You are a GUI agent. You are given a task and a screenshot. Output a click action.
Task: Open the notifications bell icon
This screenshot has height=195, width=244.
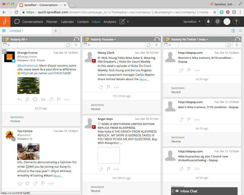click(208, 22)
